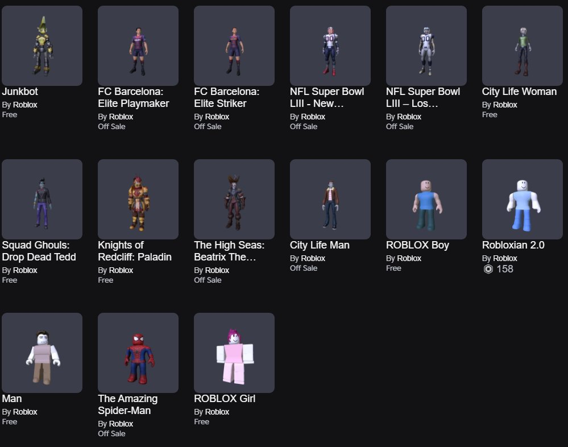Select the NFL Super Bowl LIII – Los… thumbnail

pos(426,45)
